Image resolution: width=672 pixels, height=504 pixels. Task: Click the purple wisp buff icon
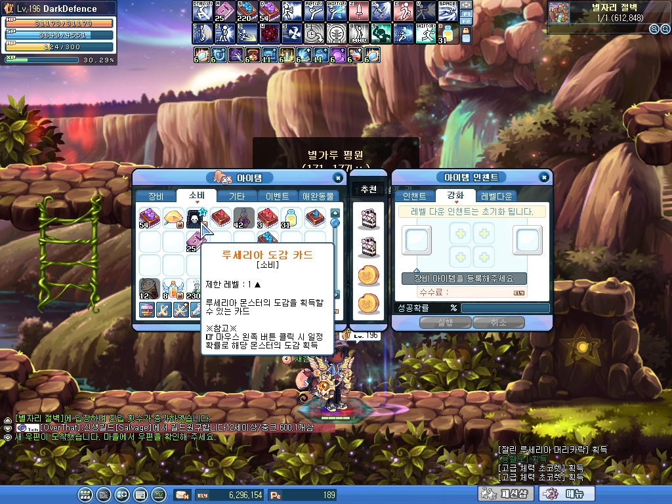coord(236,55)
